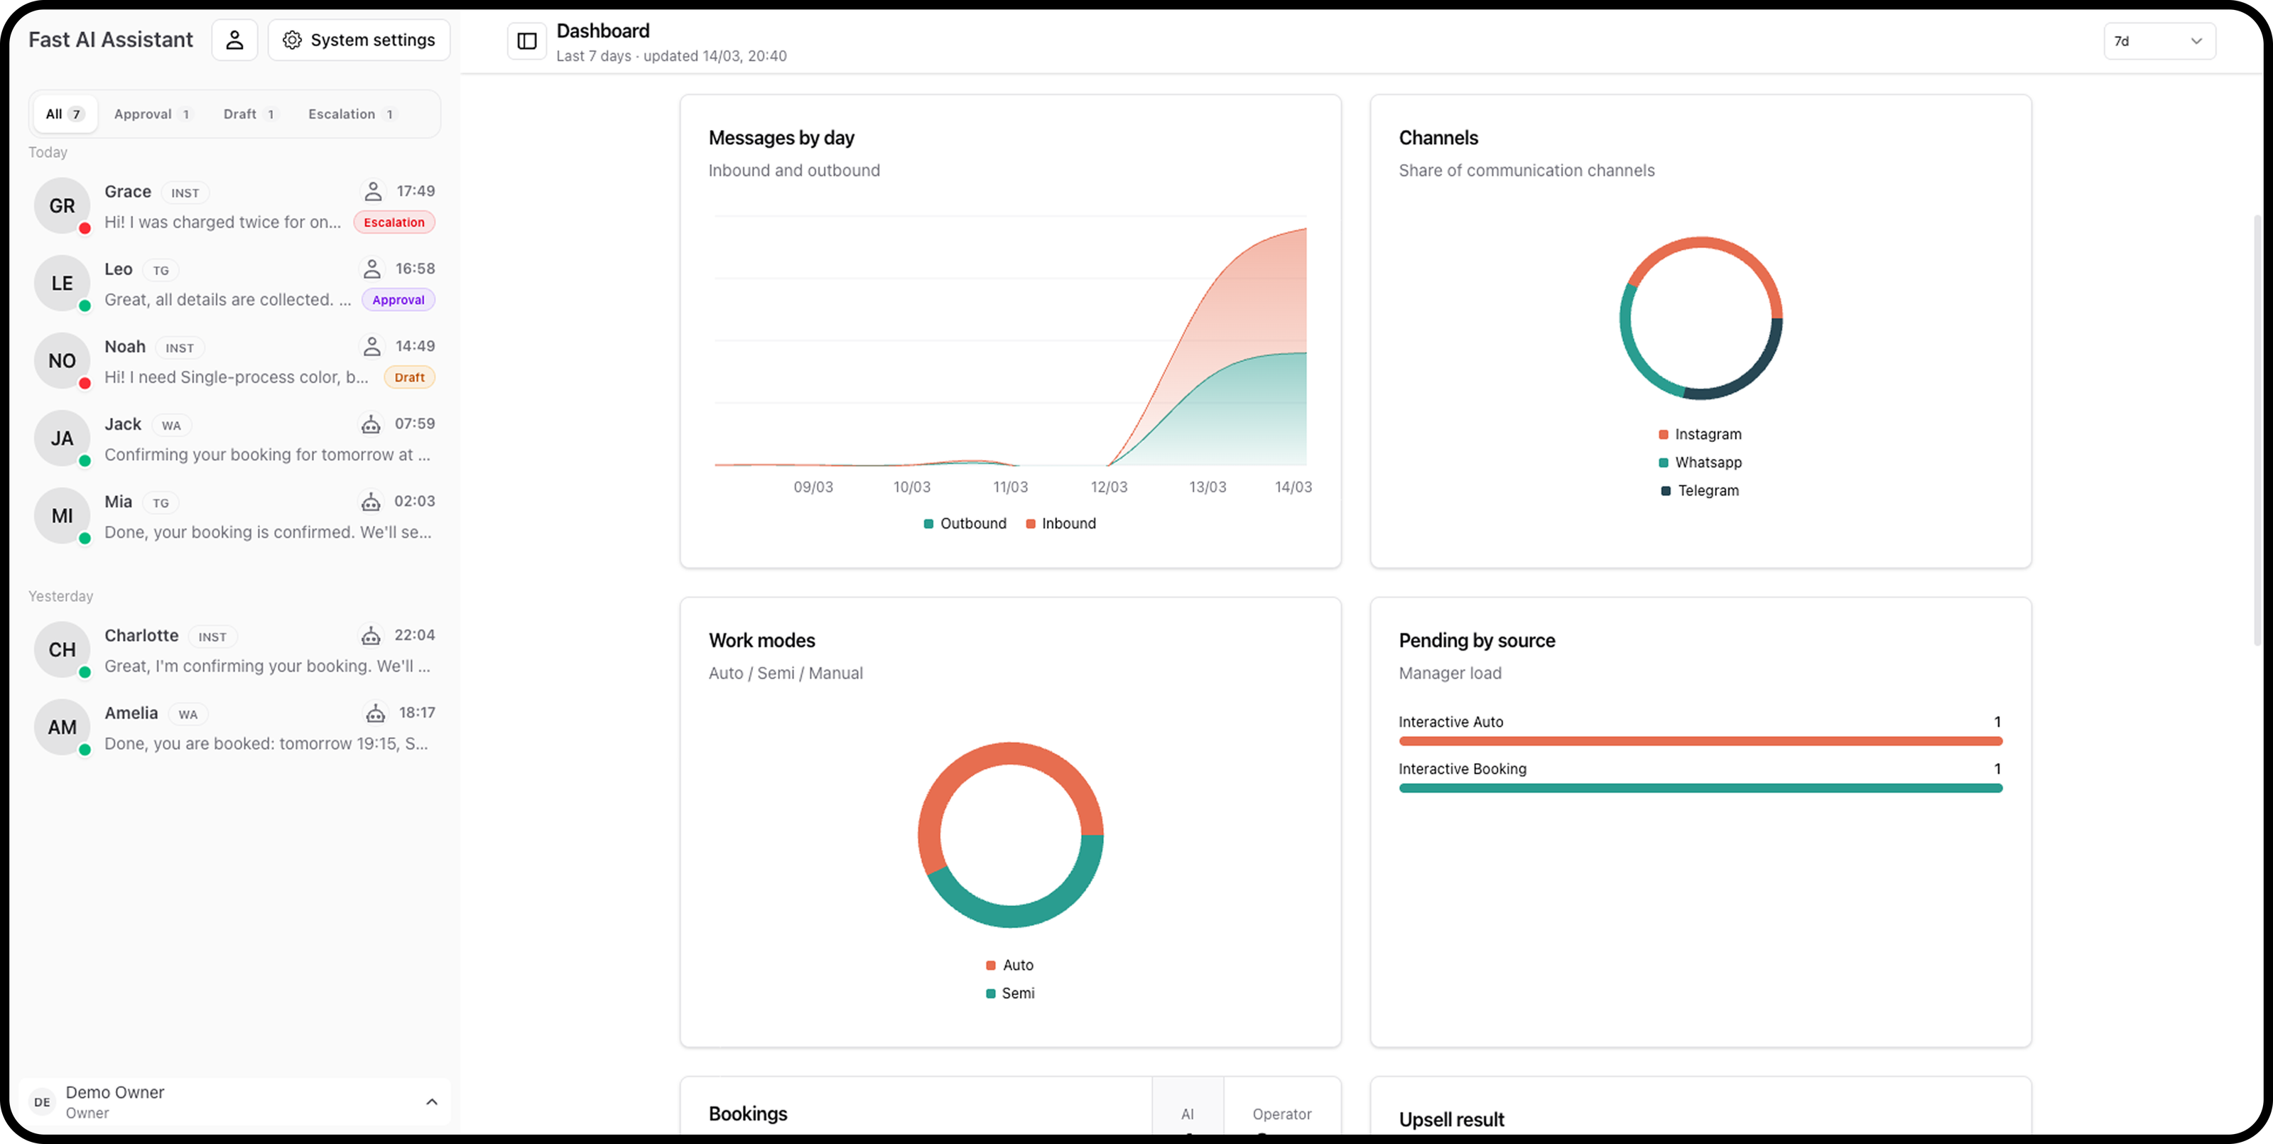Click the robot icon on Amelia's conversation
Viewport: 2273px width, 1144px height.
point(375,713)
